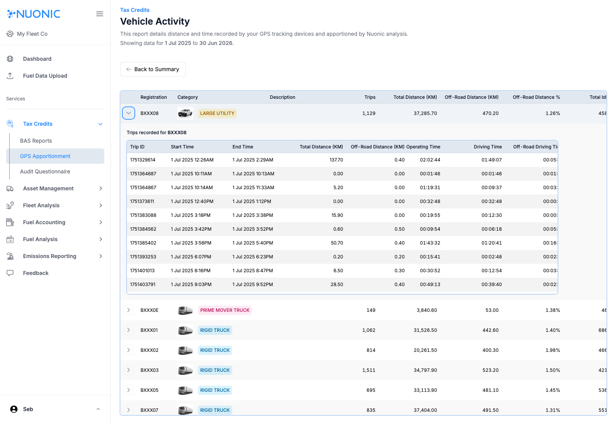
Task: Open the Audit Questionnaire page
Action: (45, 172)
